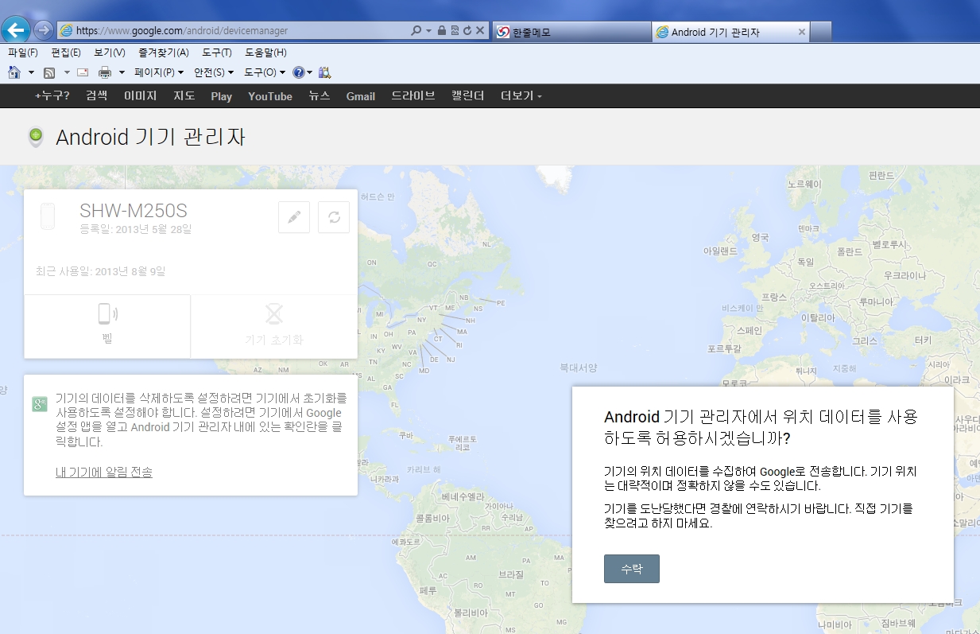
Task: Expand the Print dropdown arrow
Action: [122, 72]
